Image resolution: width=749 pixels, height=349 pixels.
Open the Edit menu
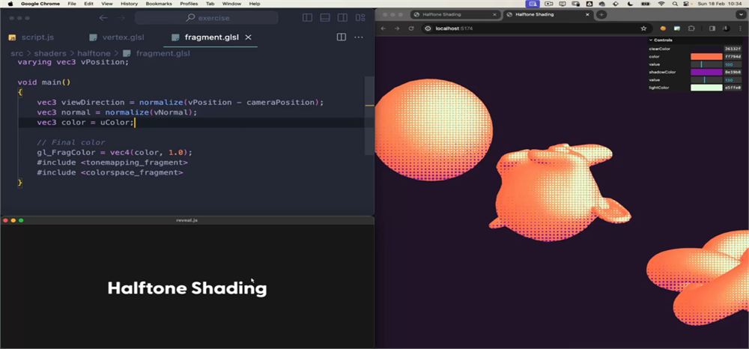[x=88, y=3]
